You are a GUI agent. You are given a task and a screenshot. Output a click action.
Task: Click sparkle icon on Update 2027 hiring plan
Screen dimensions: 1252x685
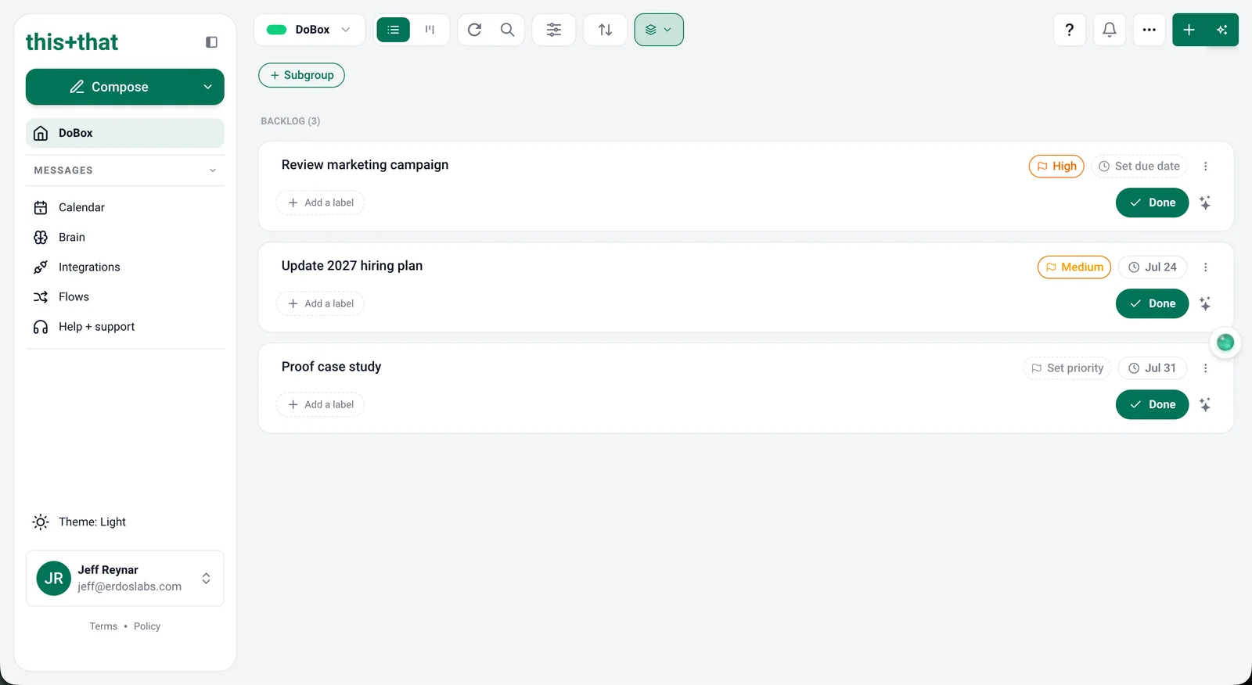[x=1205, y=303]
